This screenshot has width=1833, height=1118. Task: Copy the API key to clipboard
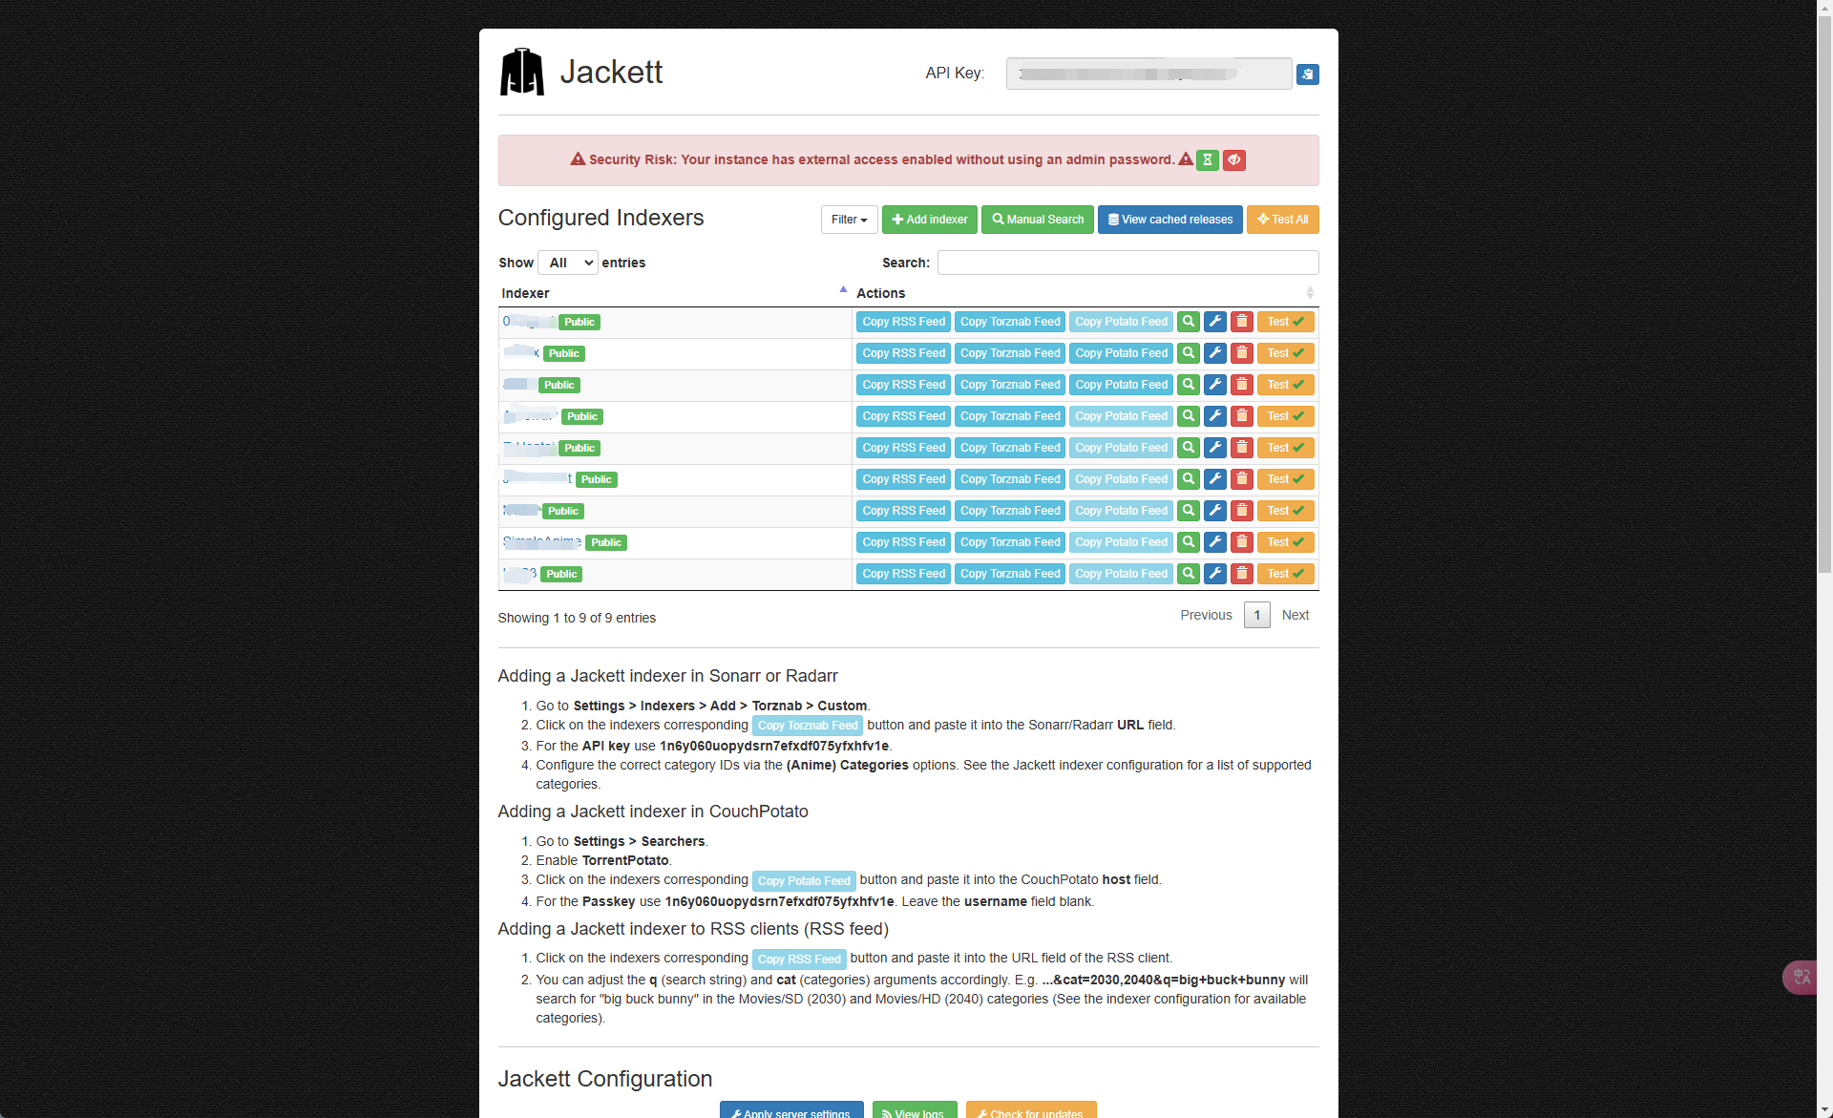coord(1307,74)
